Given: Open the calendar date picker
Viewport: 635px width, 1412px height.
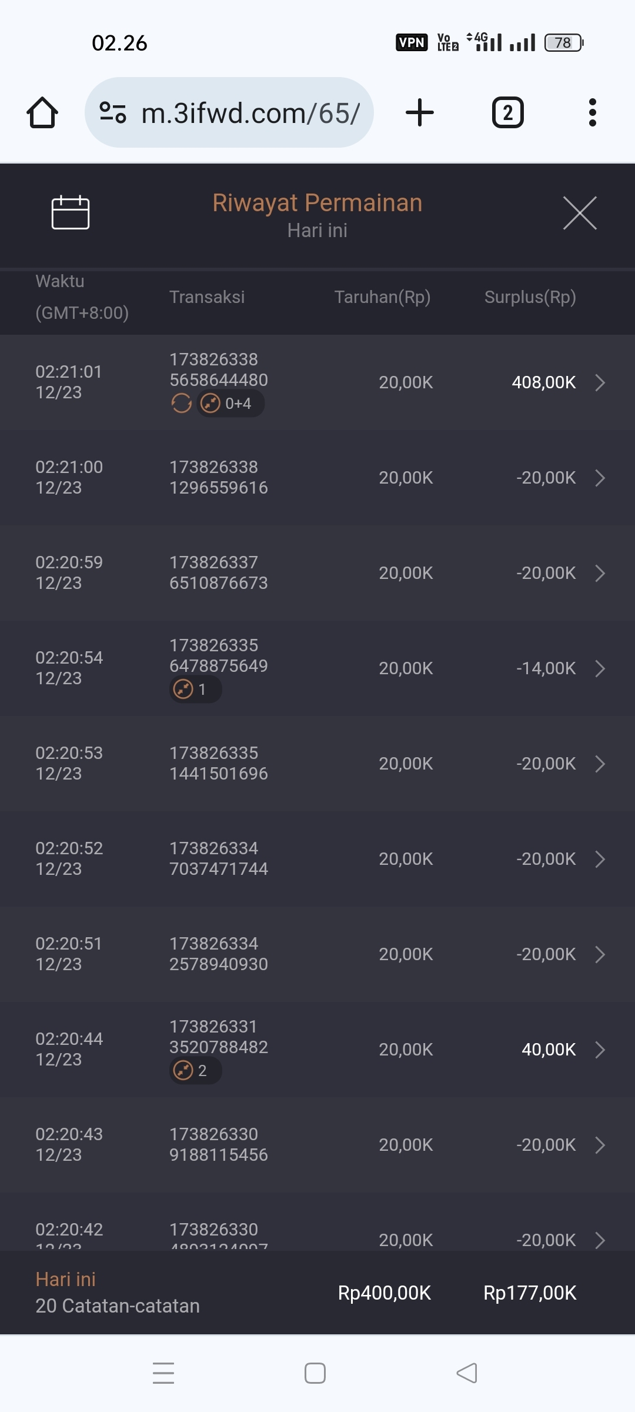Looking at the screenshot, I should pos(71,212).
